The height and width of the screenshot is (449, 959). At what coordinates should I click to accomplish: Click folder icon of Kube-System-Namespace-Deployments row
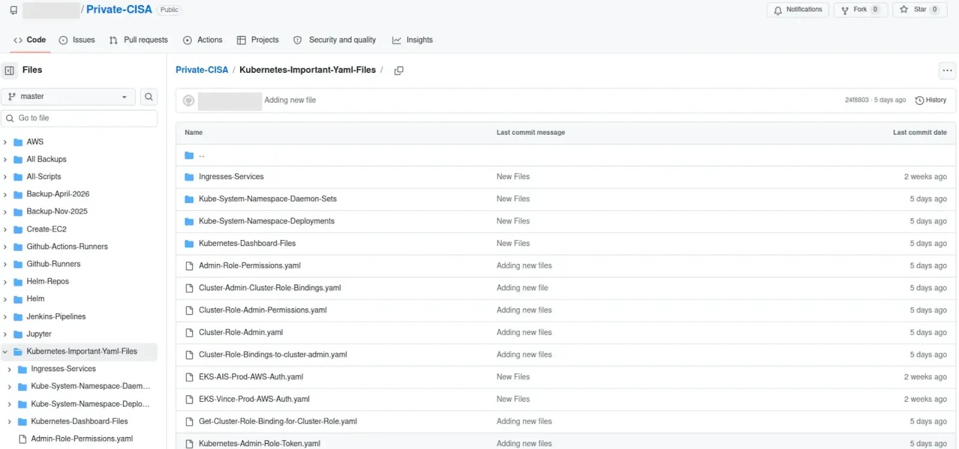pyautogui.click(x=189, y=222)
